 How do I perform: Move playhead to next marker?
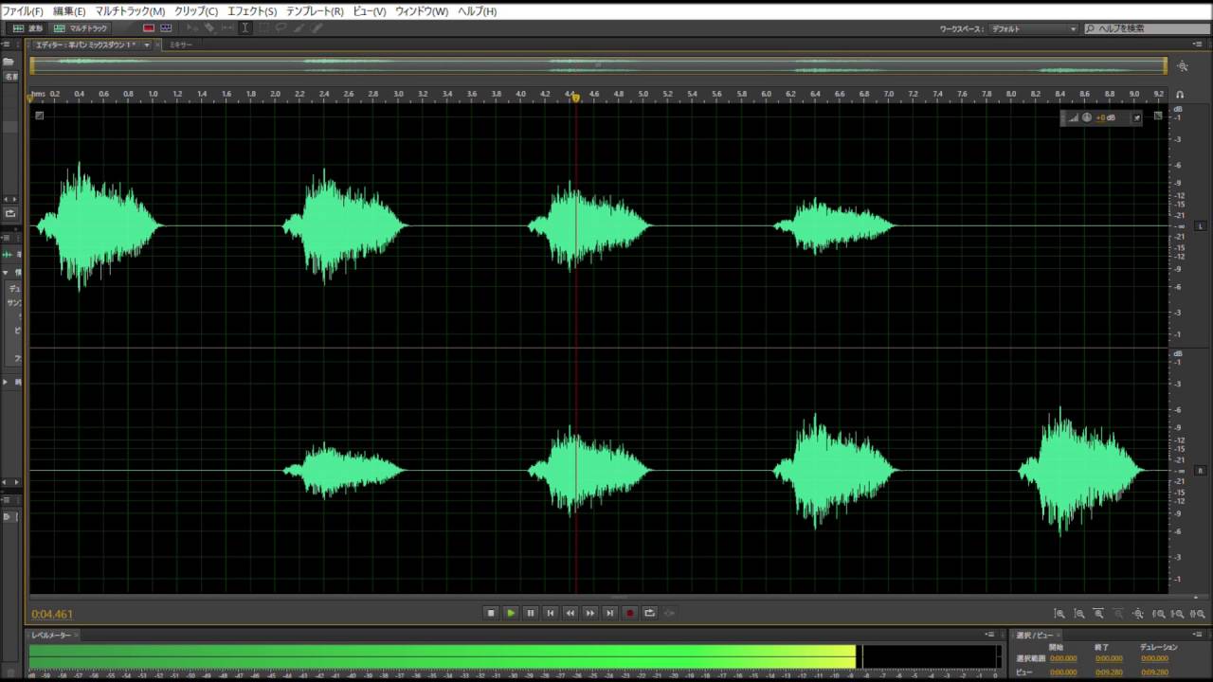610,613
